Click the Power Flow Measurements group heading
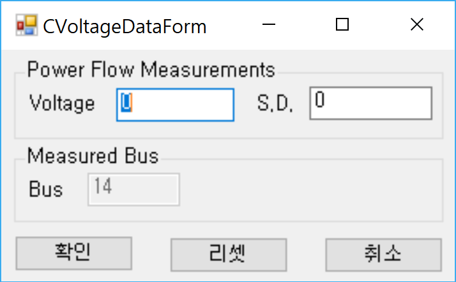The width and height of the screenshot is (456, 282). point(151,70)
